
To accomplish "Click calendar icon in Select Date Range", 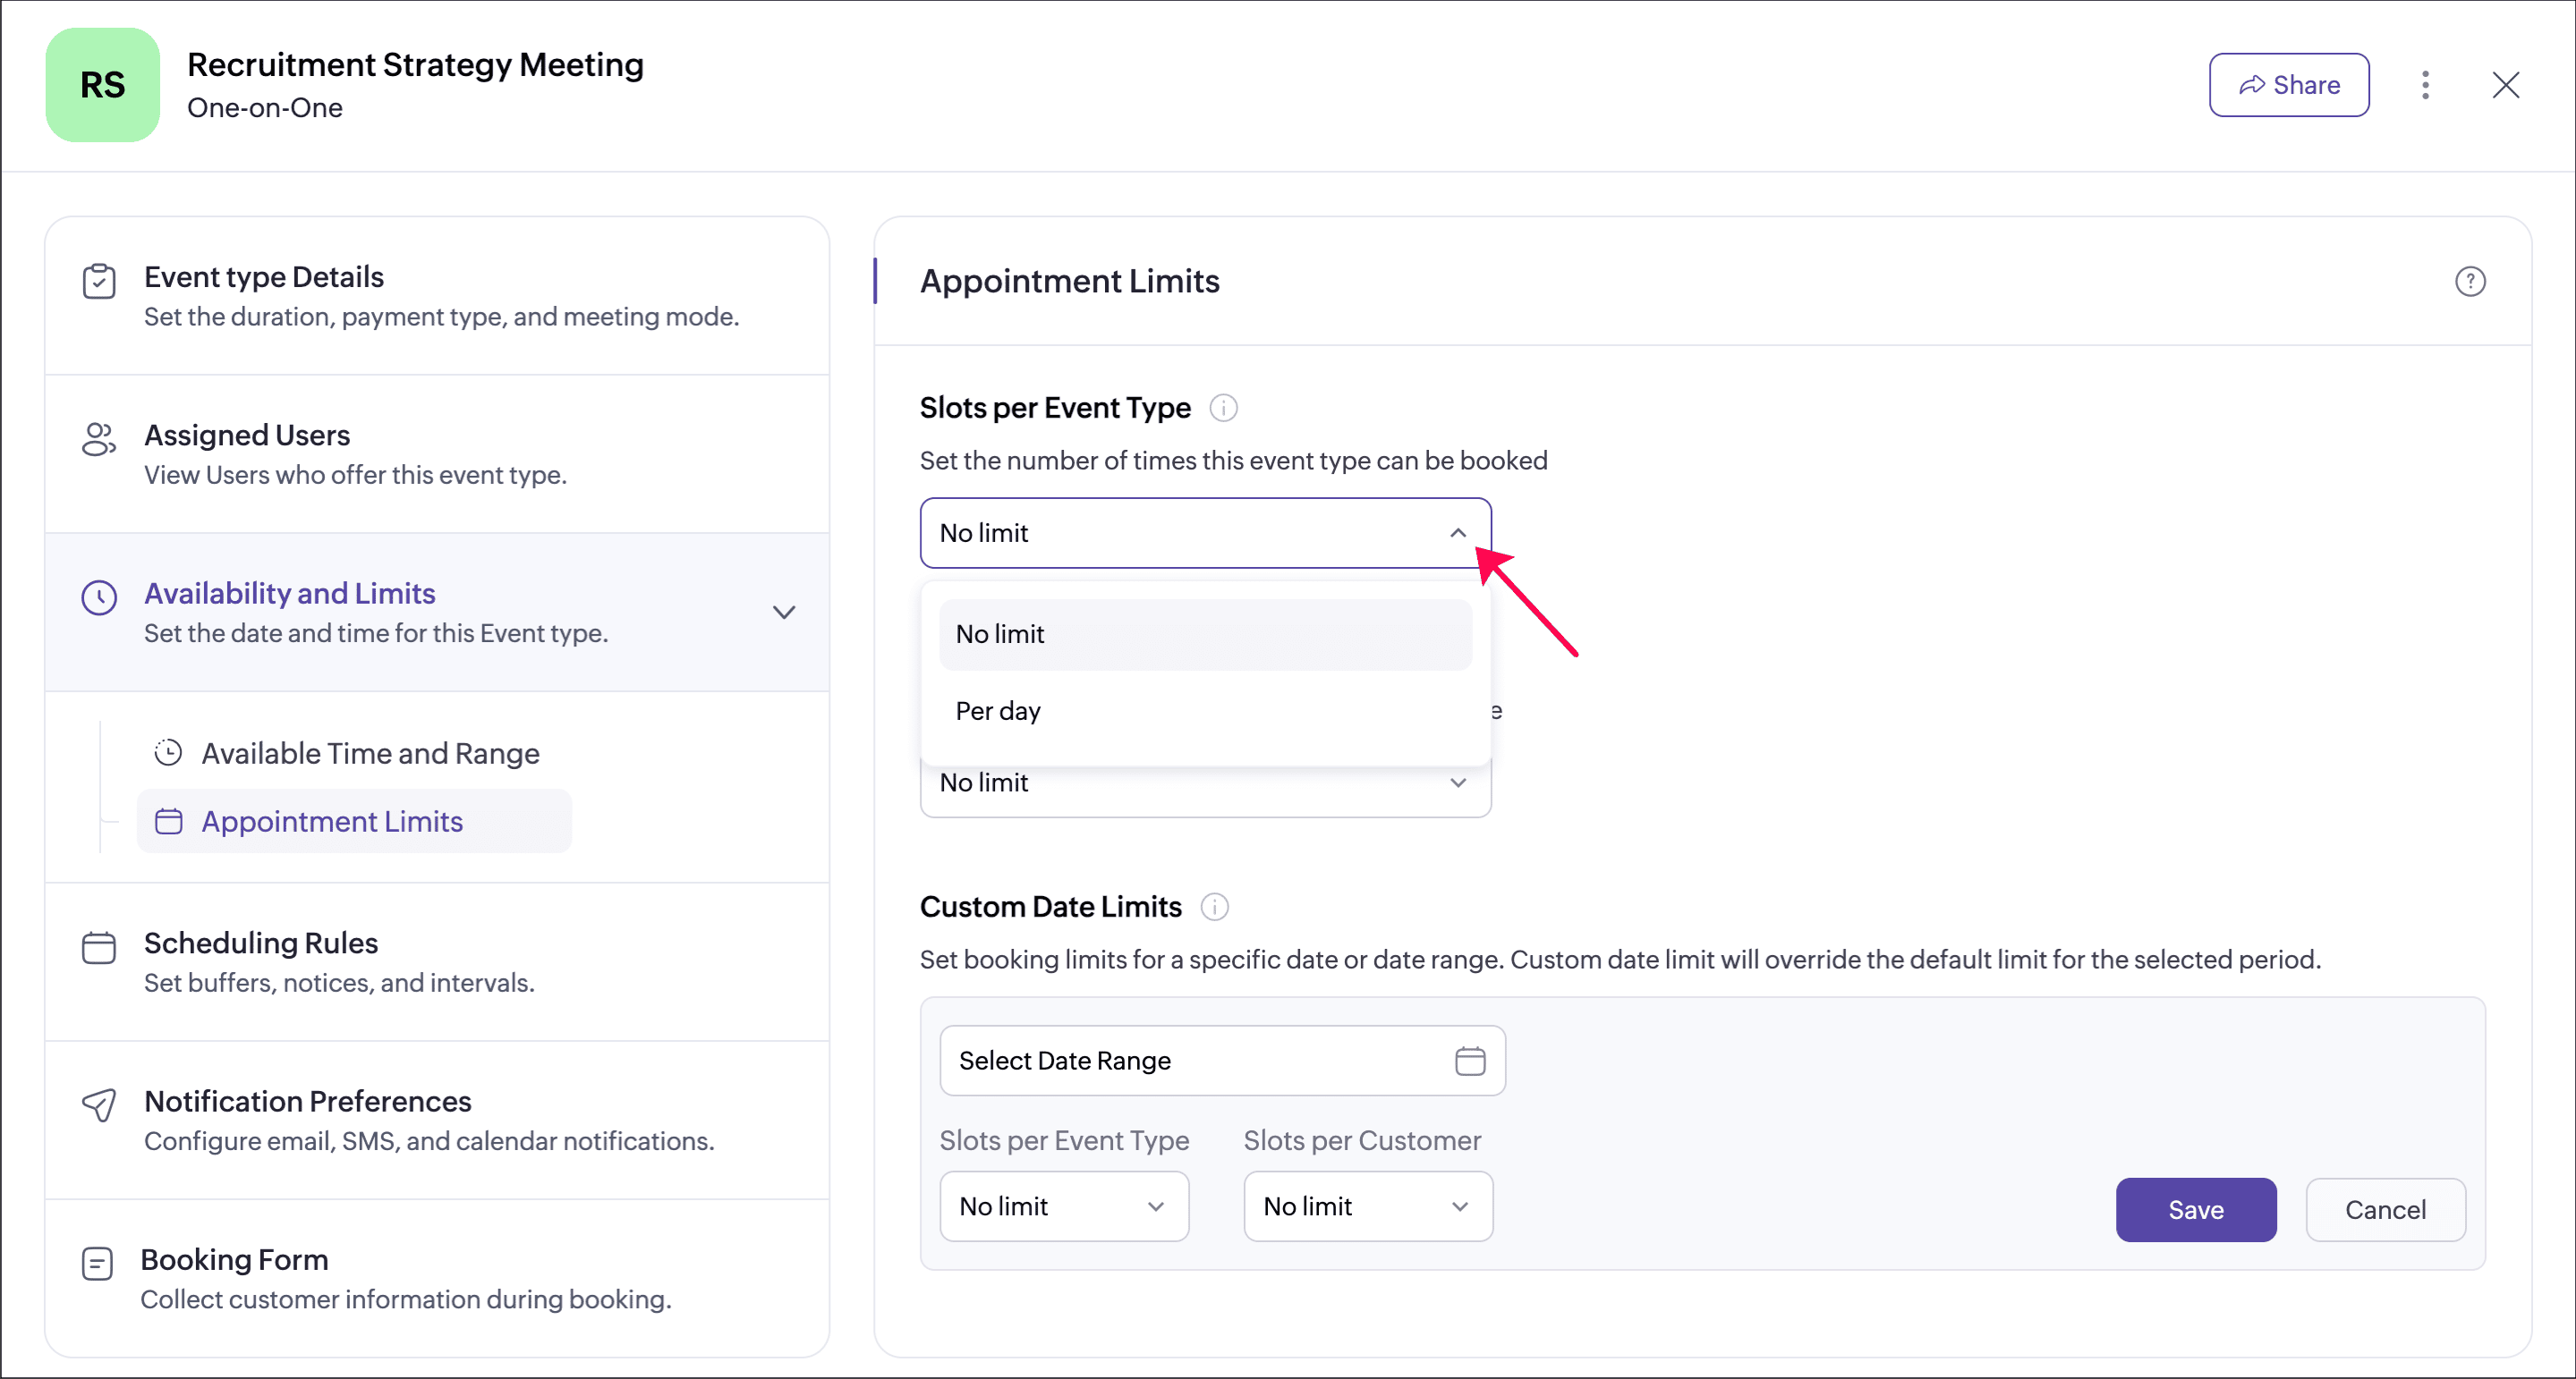I will [x=1469, y=1061].
